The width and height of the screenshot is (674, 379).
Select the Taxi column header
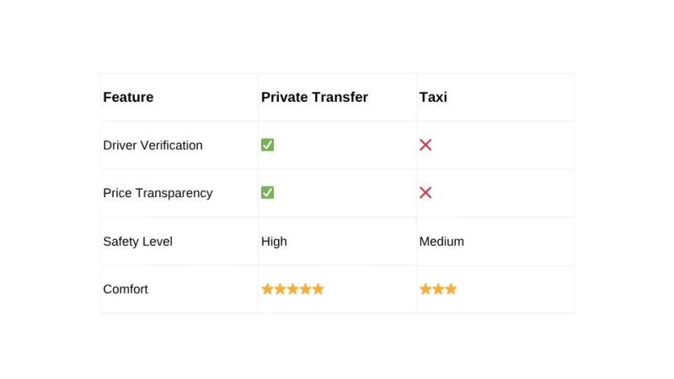[433, 97]
